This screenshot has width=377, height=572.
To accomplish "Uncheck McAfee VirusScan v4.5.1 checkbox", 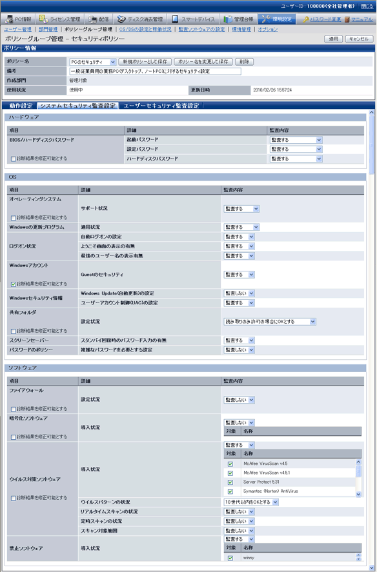I will coord(230,473).
